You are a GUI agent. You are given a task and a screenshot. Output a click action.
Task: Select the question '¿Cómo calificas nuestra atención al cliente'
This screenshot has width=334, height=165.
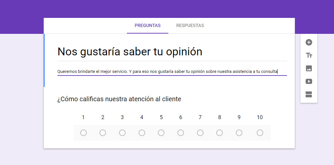(119, 99)
